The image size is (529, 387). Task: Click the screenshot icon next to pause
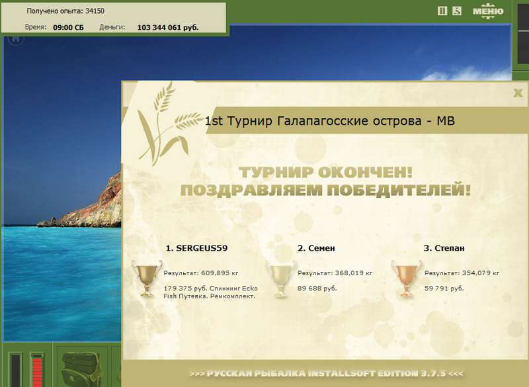tap(457, 11)
